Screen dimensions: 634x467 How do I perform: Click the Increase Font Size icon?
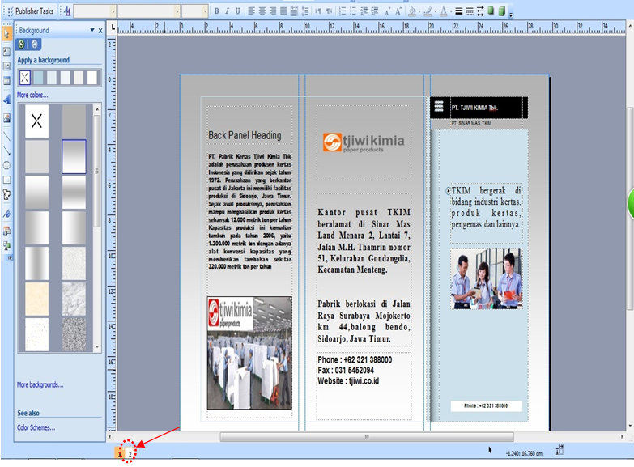tap(398, 11)
